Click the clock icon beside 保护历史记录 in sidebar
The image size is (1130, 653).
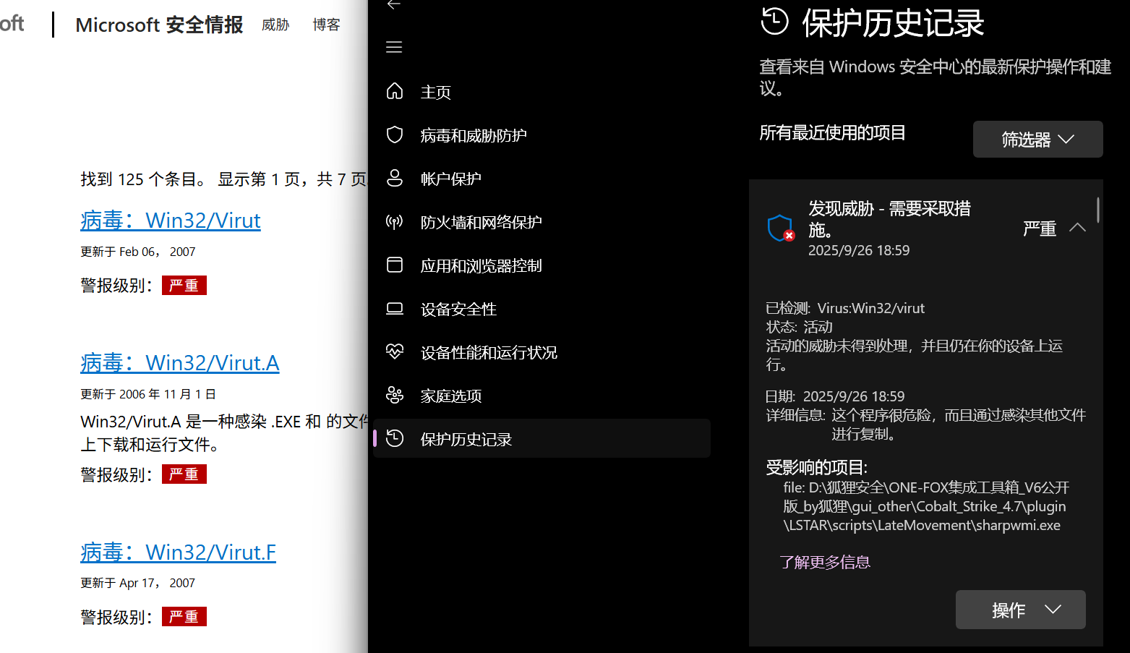coord(395,438)
